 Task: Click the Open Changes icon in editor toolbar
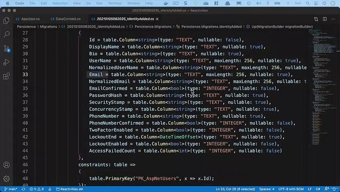(x=316, y=19)
